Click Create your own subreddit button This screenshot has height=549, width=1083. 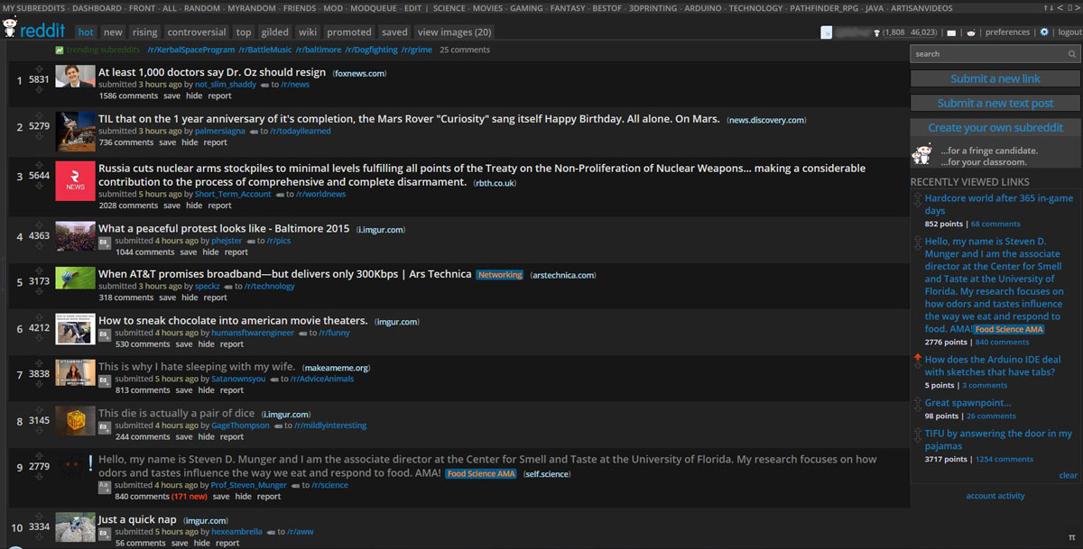pos(995,128)
